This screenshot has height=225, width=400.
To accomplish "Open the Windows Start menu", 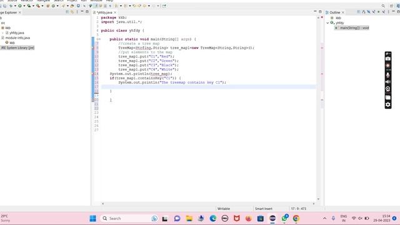I will [x=93, y=218].
